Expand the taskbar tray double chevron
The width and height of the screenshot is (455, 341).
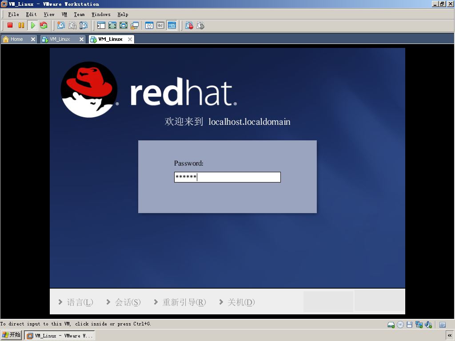450,336
